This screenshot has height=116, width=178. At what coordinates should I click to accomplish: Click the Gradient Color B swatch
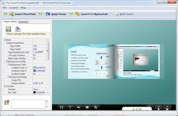tap(34, 71)
